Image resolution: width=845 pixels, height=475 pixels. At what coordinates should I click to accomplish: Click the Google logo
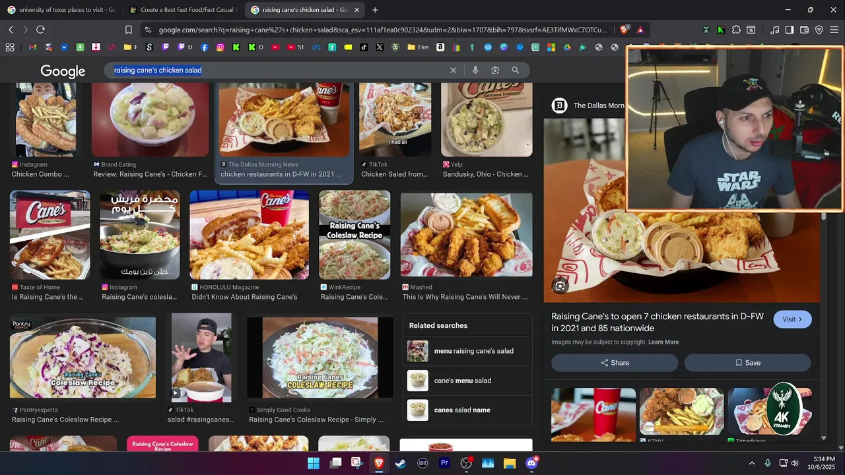[x=63, y=71]
